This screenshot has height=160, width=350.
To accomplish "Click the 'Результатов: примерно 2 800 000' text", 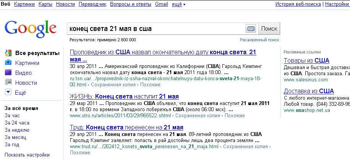I will [103, 40].
